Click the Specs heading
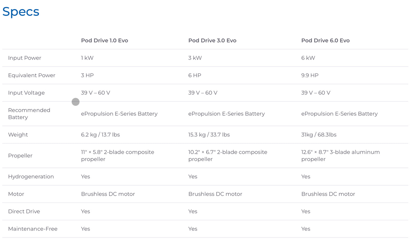 [21, 12]
